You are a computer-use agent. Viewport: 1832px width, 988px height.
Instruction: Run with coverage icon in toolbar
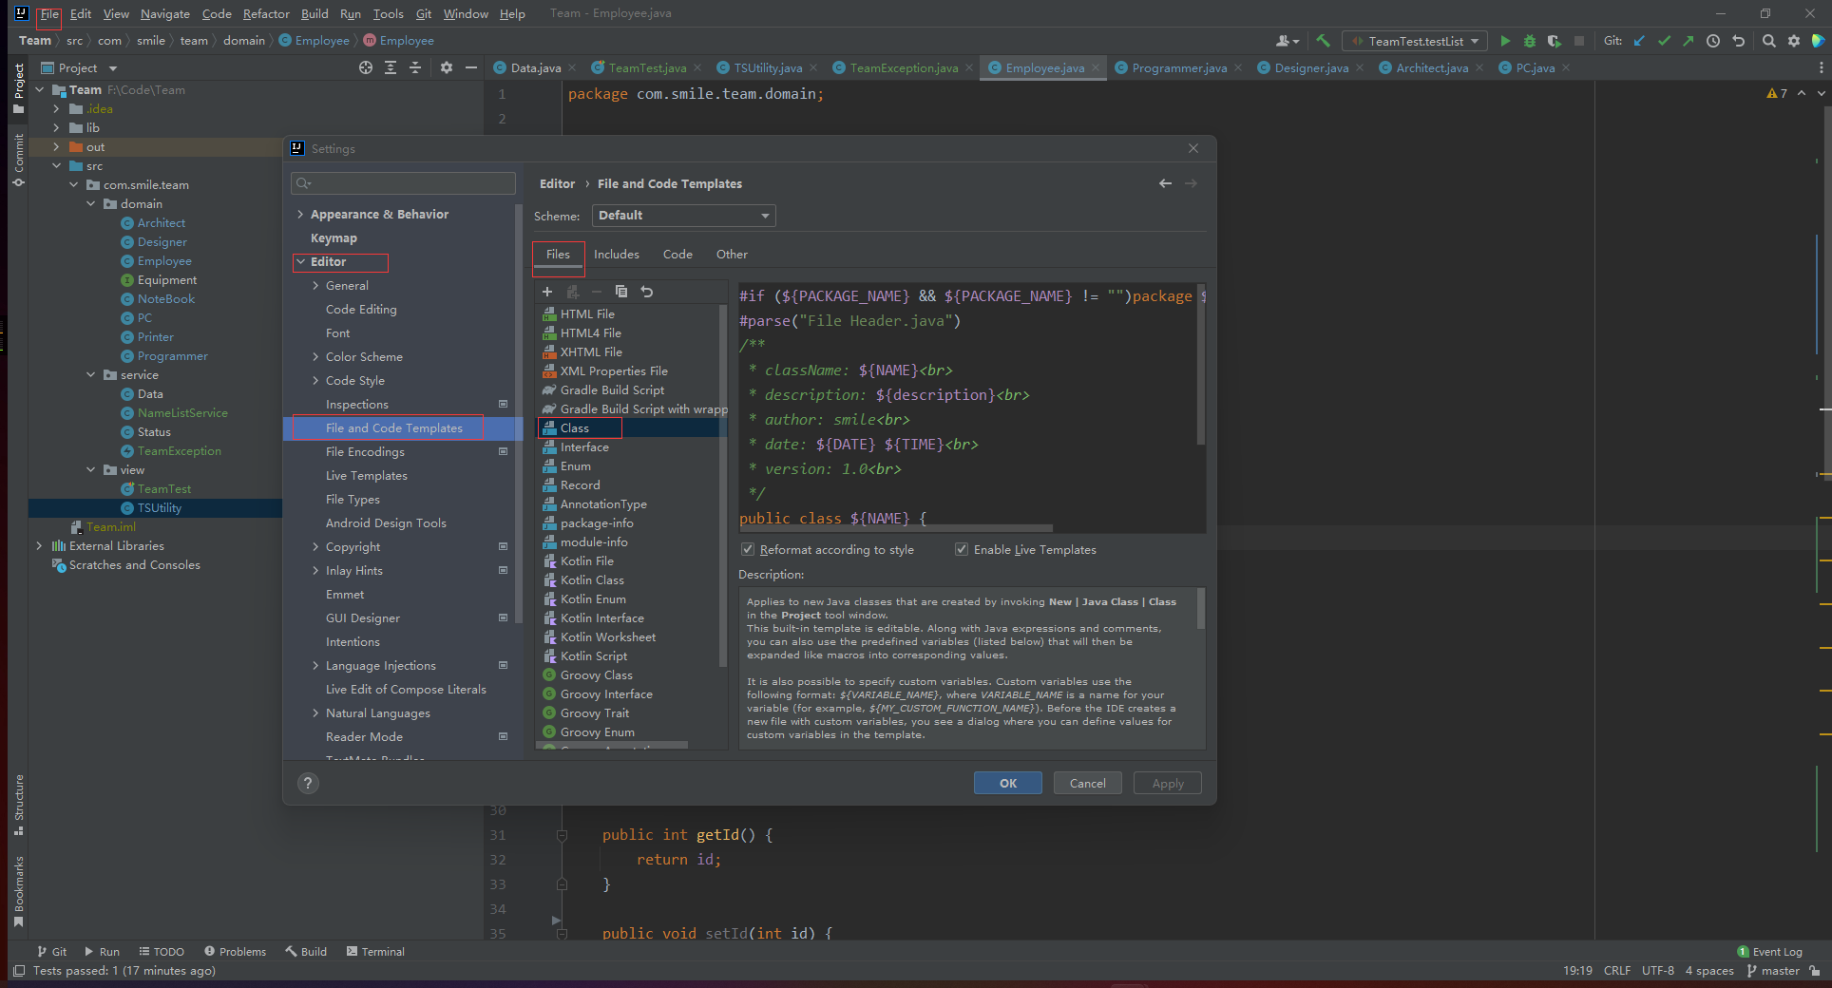(1555, 41)
